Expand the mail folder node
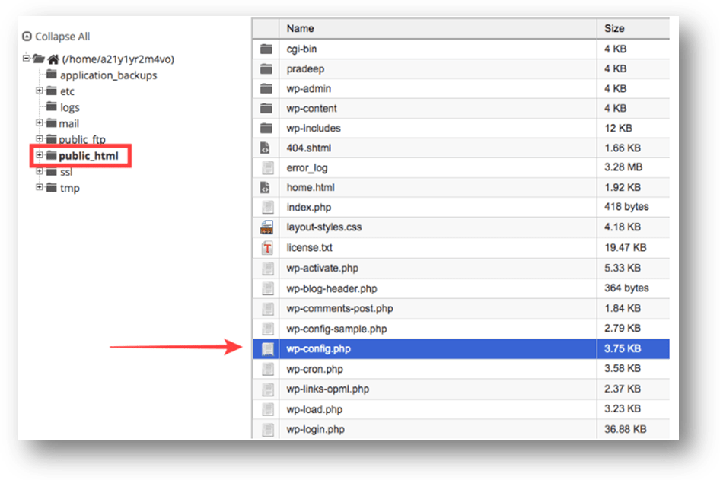The height and width of the screenshot is (480, 720). pyautogui.click(x=40, y=122)
